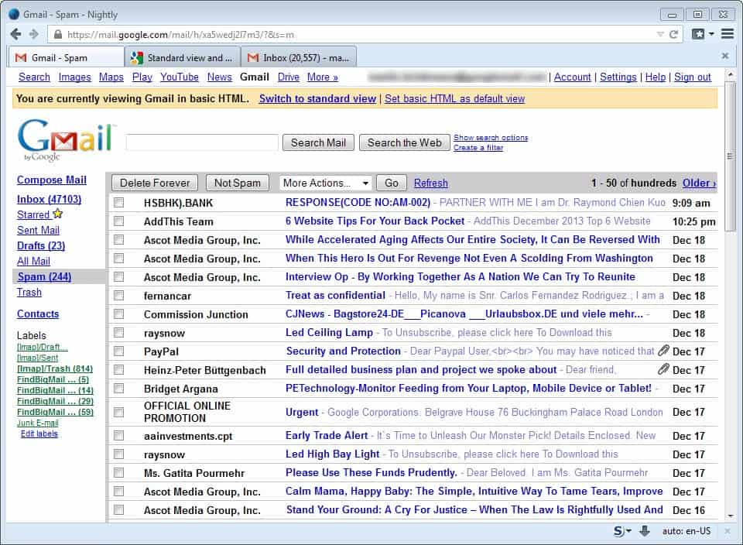Open the Contacts link
743x545 pixels.
pos(38,314)
